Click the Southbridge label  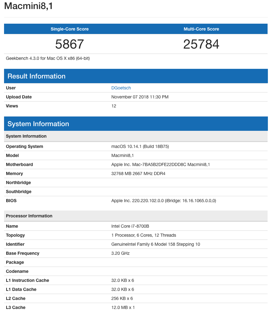[x=19, y=192]
